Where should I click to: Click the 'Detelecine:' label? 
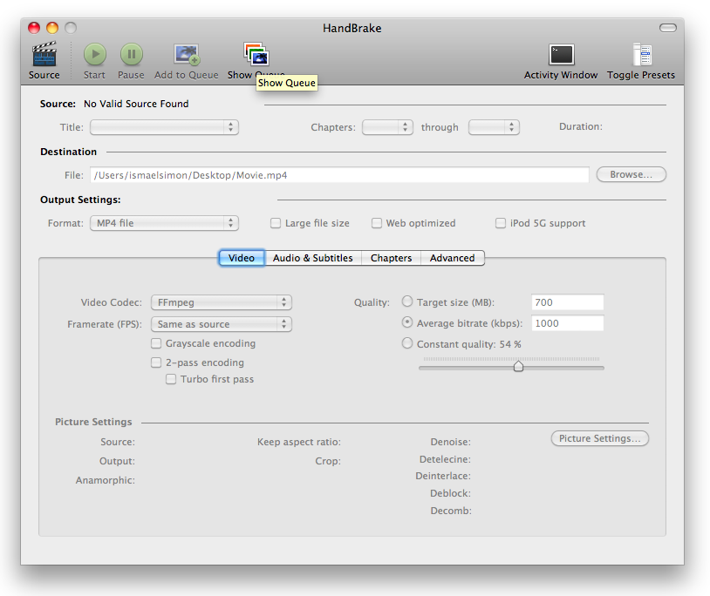[x=445, y=459]
